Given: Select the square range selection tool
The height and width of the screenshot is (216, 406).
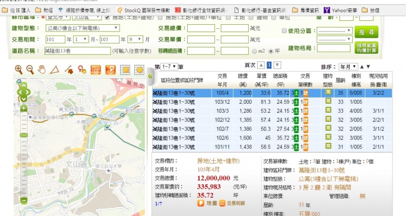Looking at the screenshot, I should point(125,70).
